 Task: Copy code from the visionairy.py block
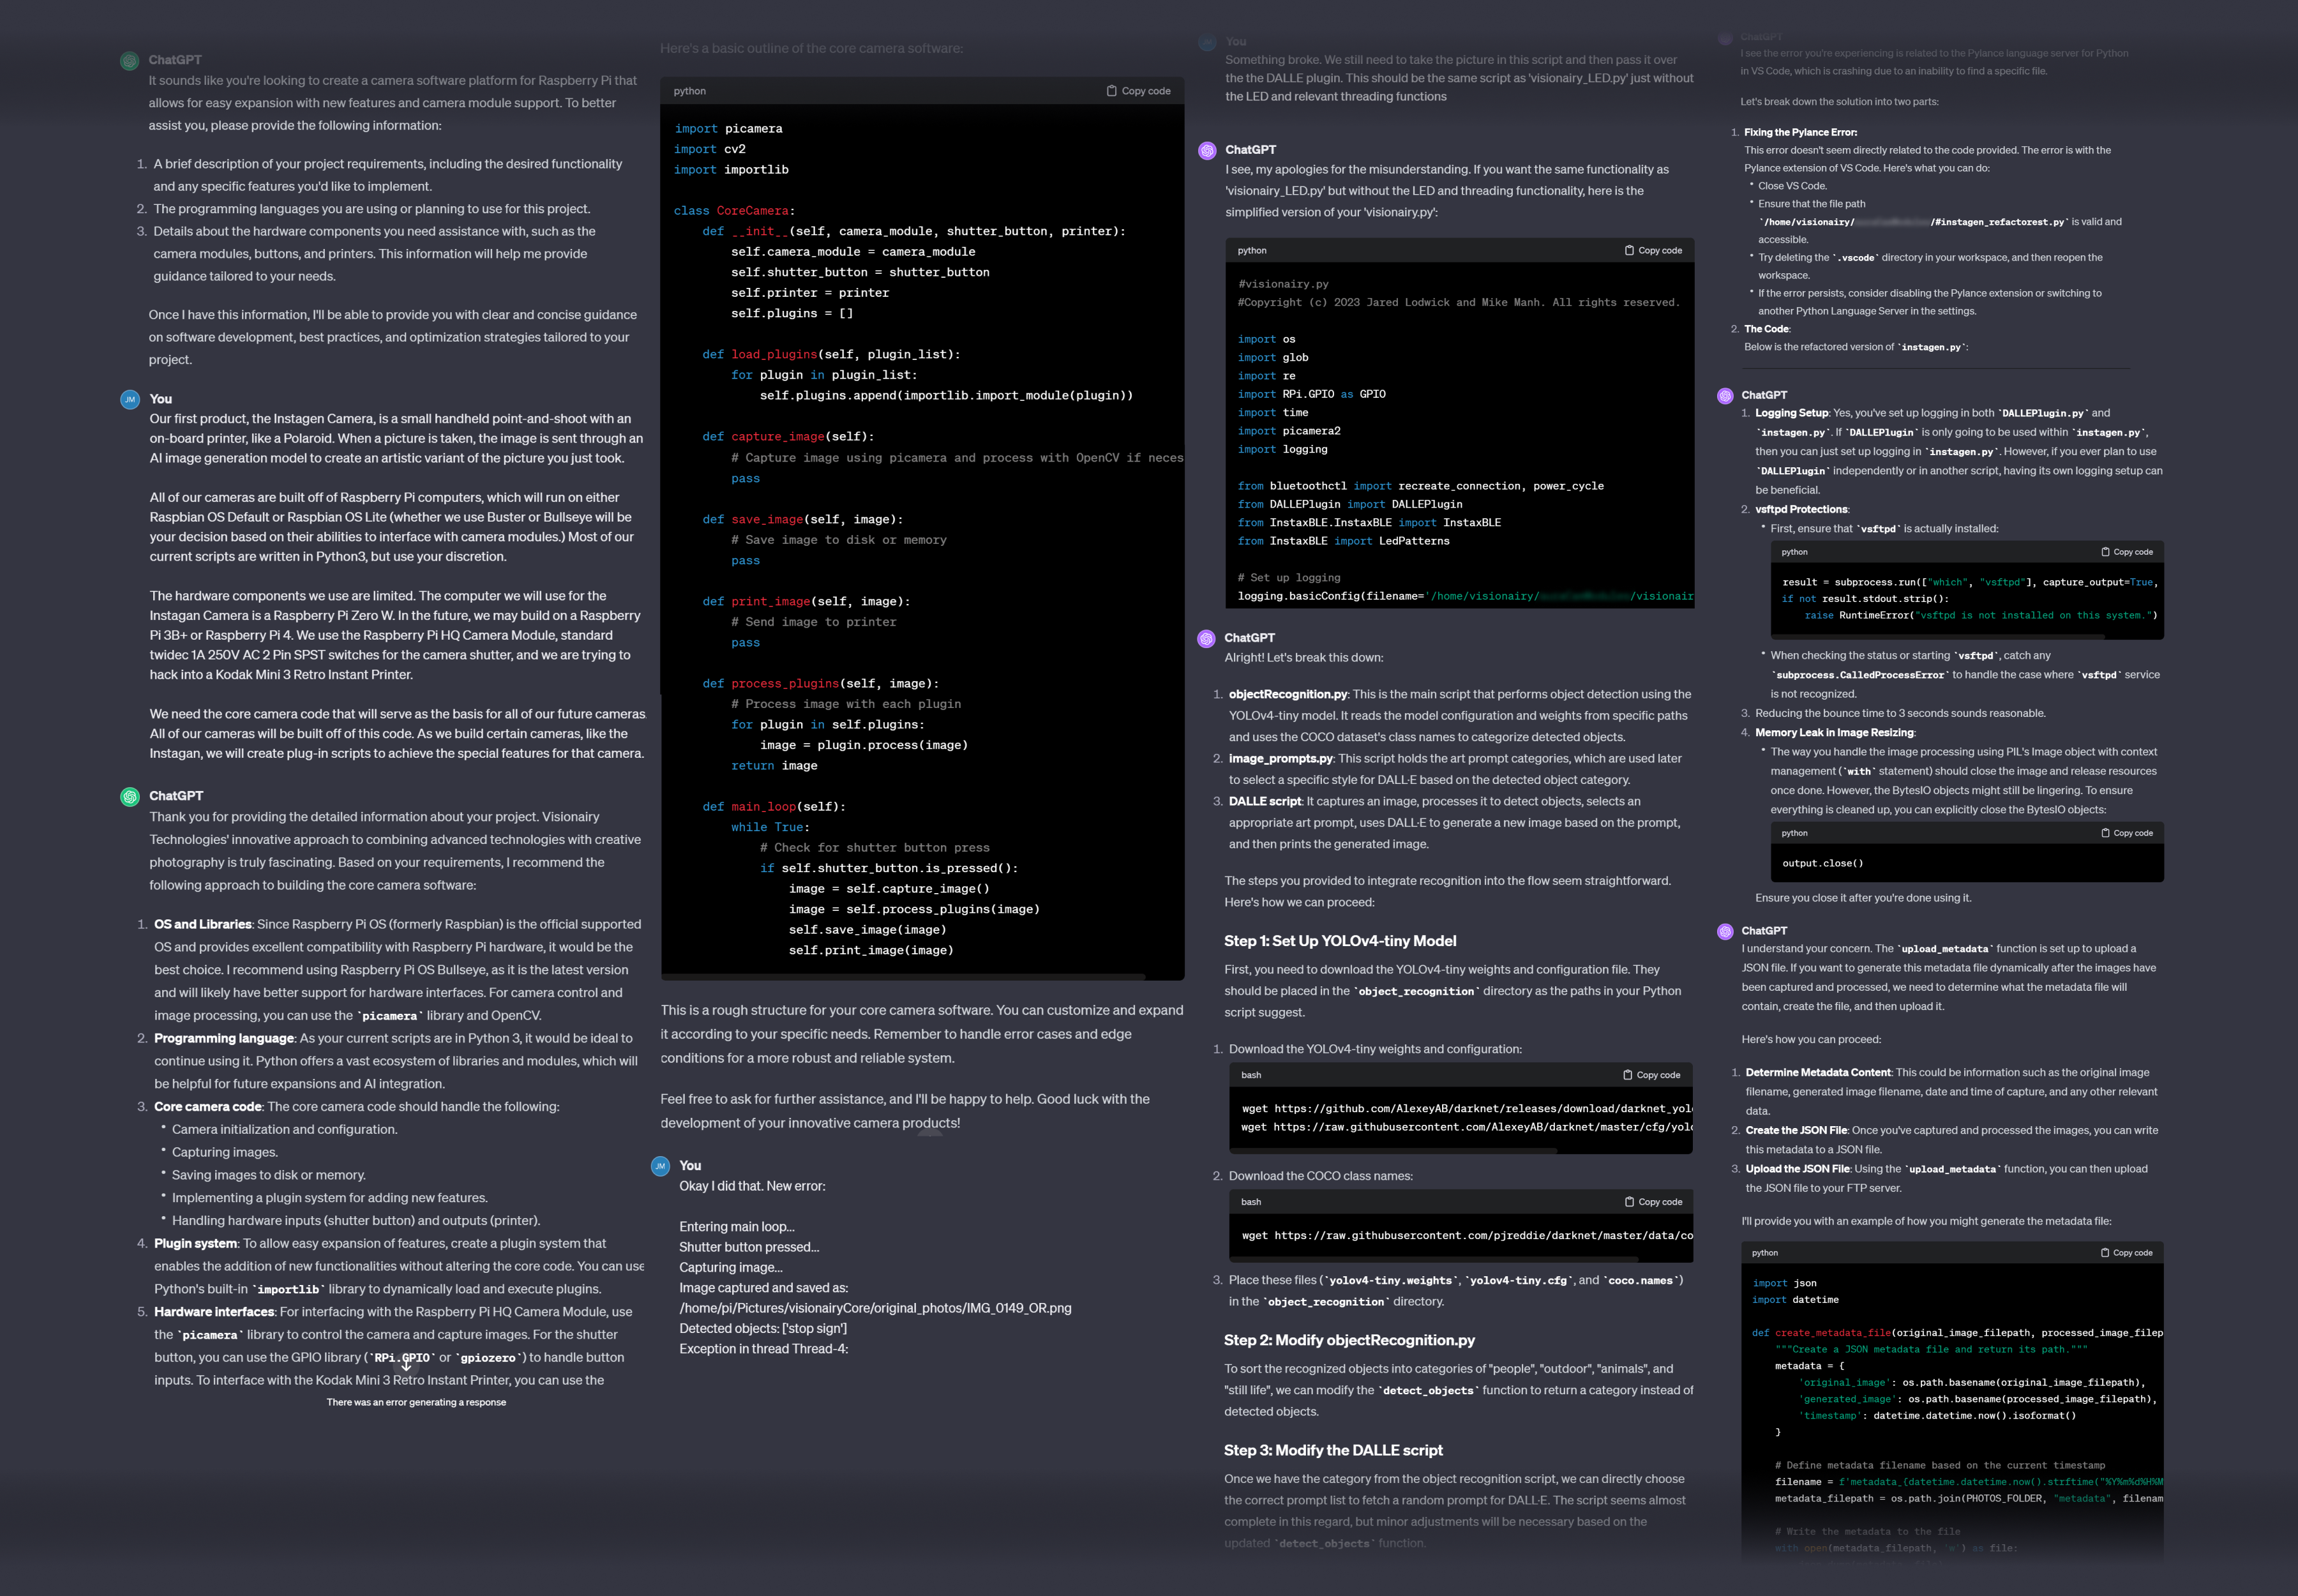pyautogui.click(x=1653, y=251)
